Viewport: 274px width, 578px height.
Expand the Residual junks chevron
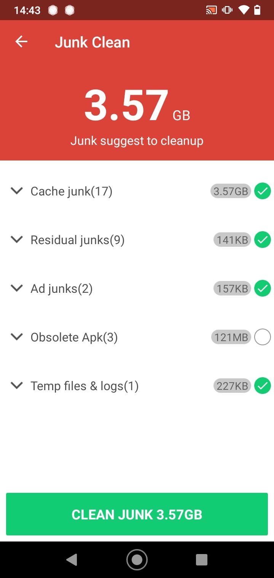point(17,240)
